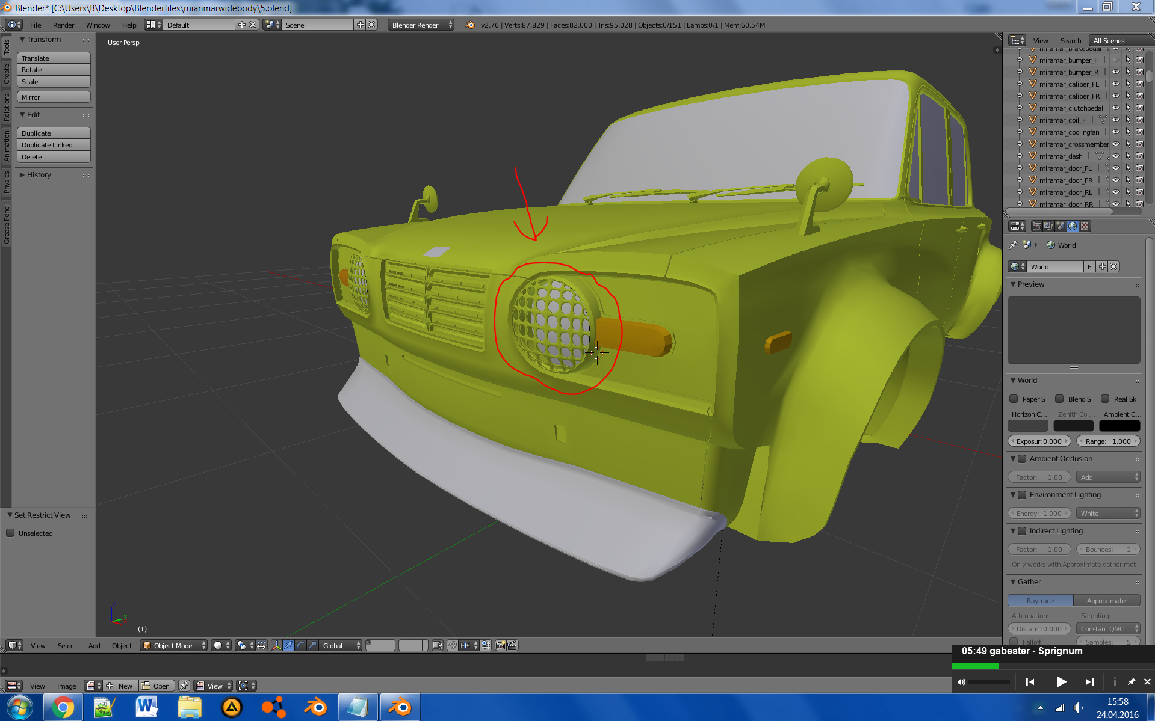Toggle the 3D manipulator widget icon
The width and height of the screenshot is (1155, 721).
pyautogui.click(x=276, y=645)
